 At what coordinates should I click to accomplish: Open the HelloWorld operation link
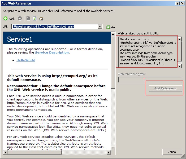click(26, 60)
